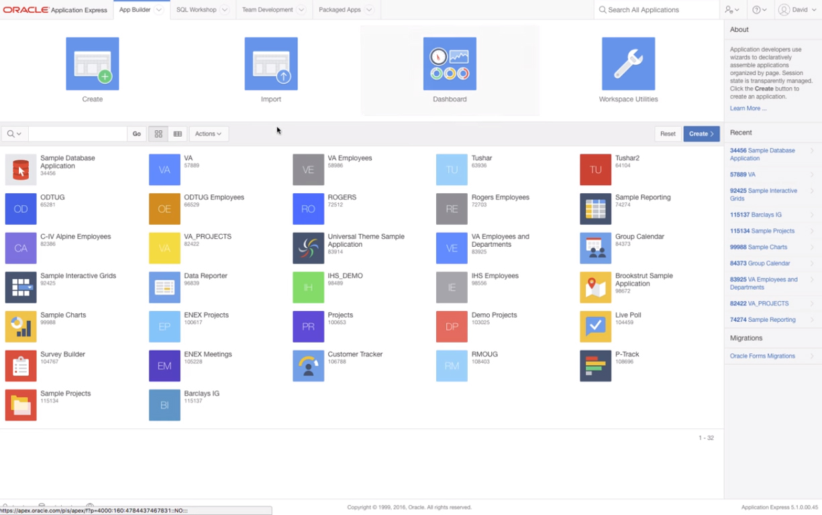Open the VA Employees and Departments name

[x=500, y=241]
